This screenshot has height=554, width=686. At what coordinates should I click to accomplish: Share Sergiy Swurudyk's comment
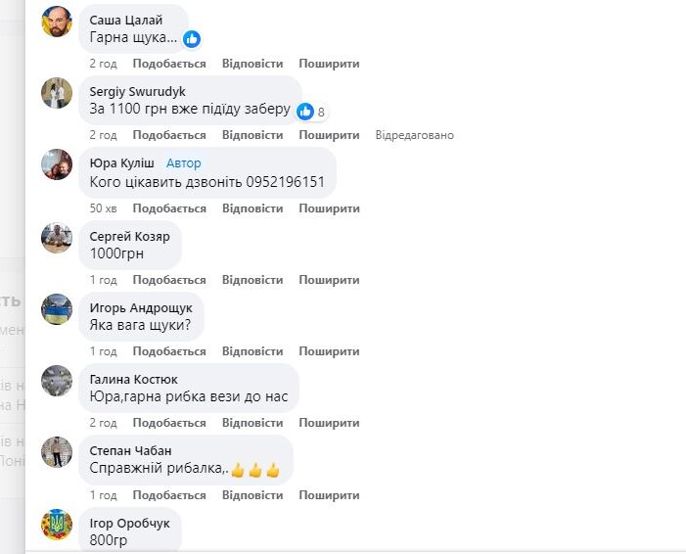pyautogui.click(x=329, y=135)
